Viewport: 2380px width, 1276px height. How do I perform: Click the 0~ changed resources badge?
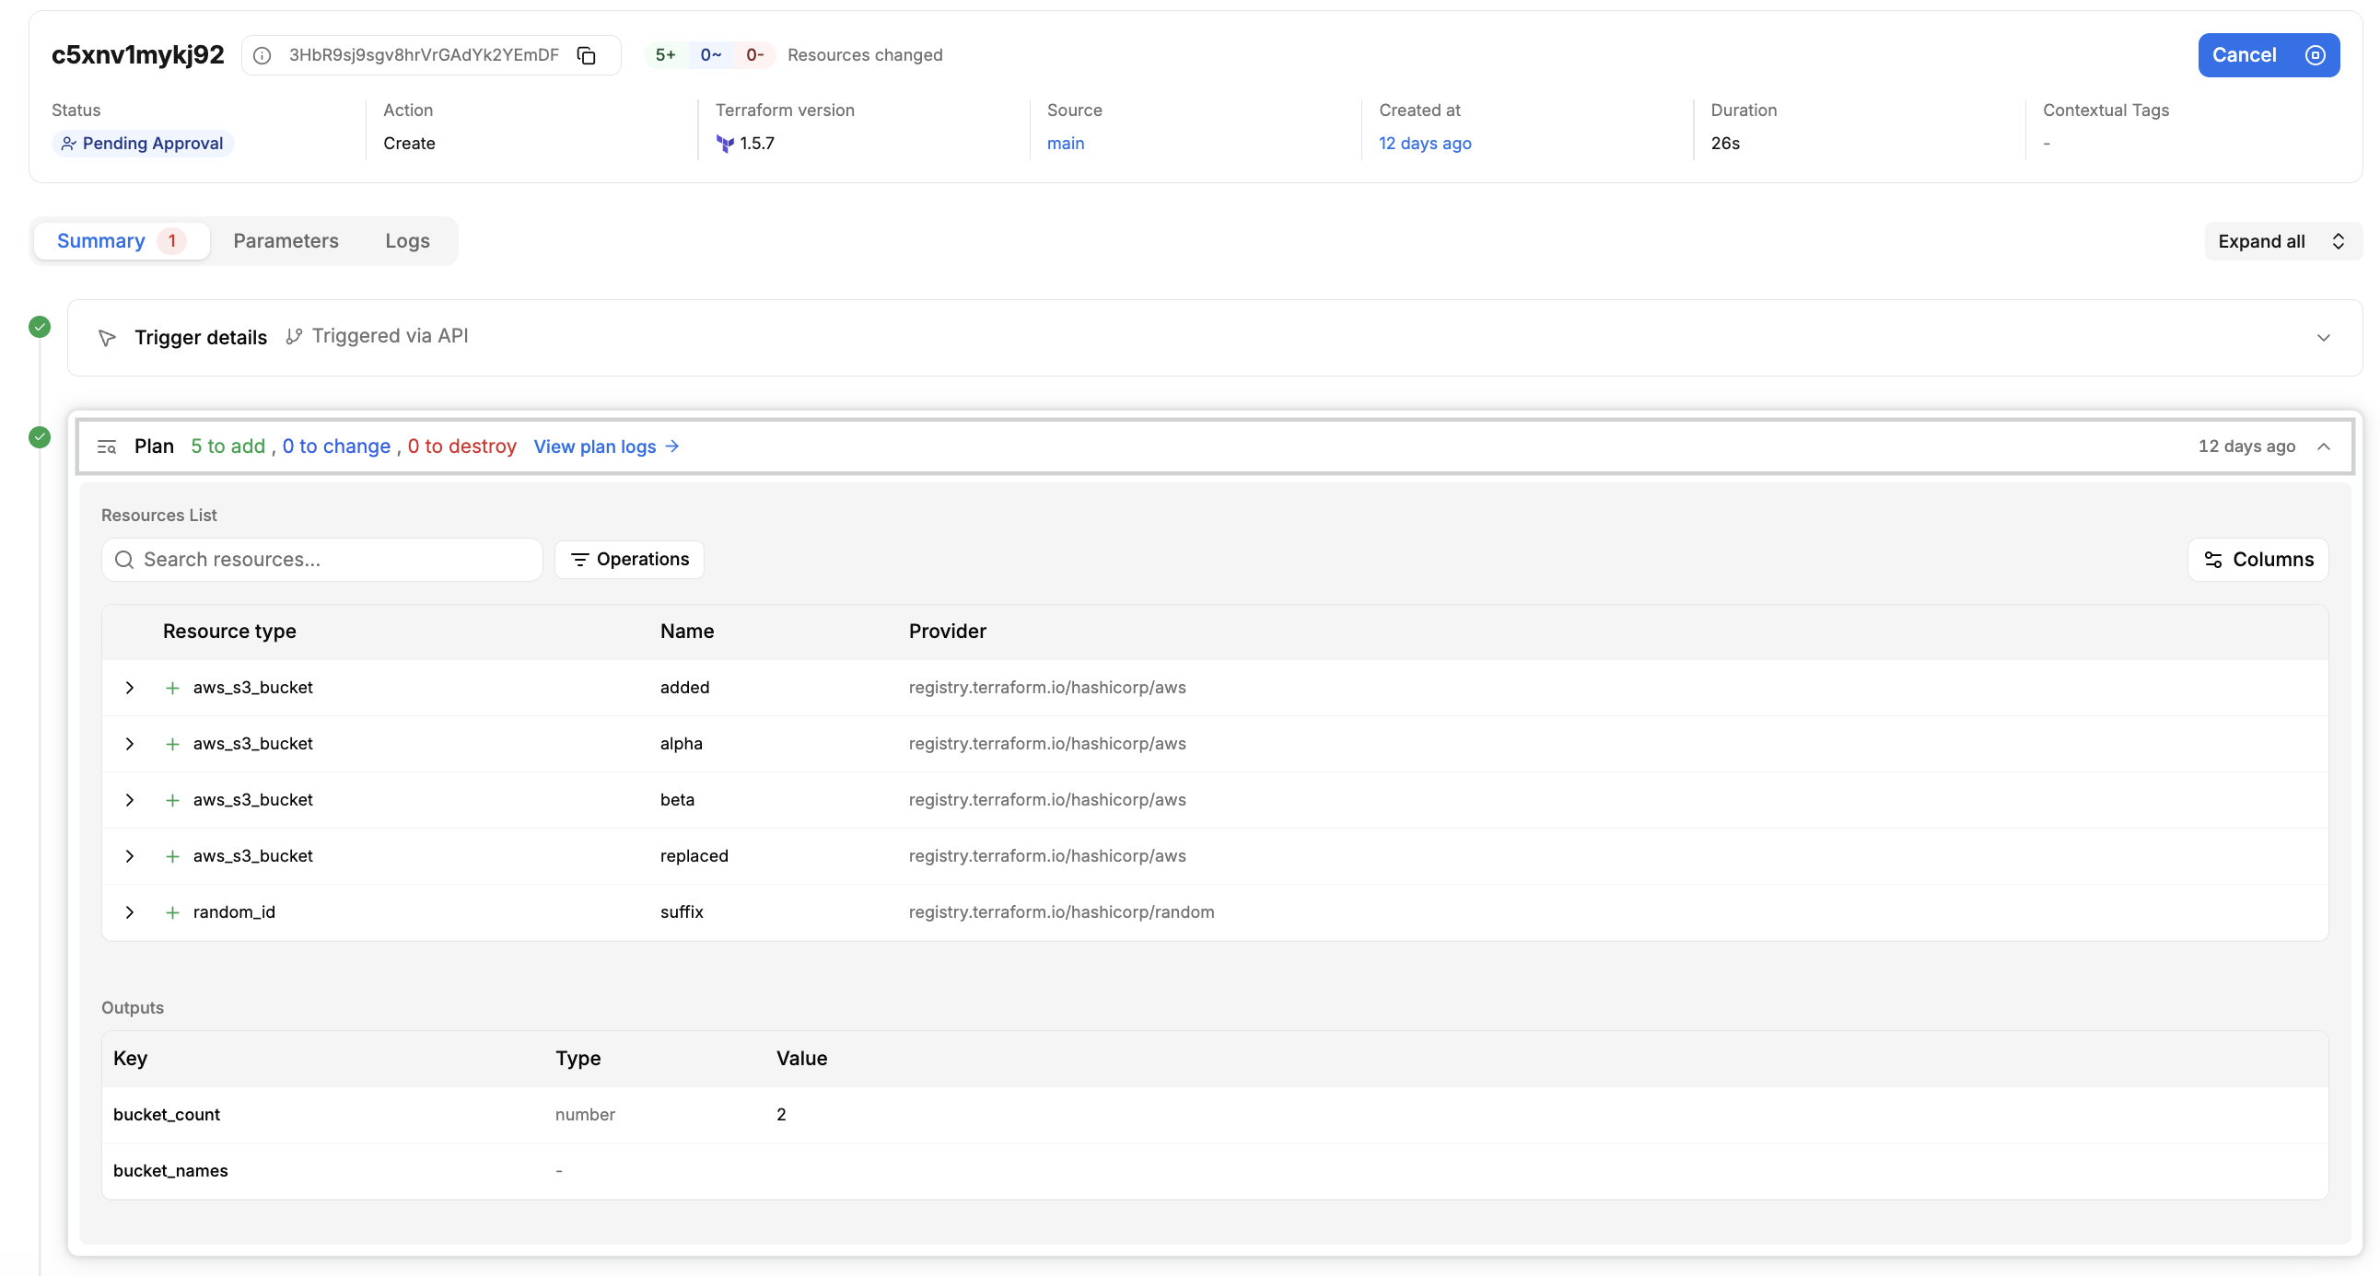(x=710, y=55)
